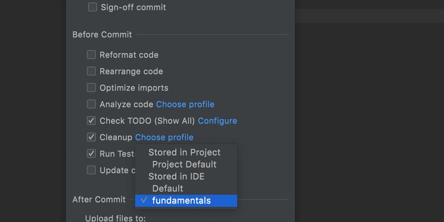Uncheck the Check TODO checkbox

click(x=91, y=121)
